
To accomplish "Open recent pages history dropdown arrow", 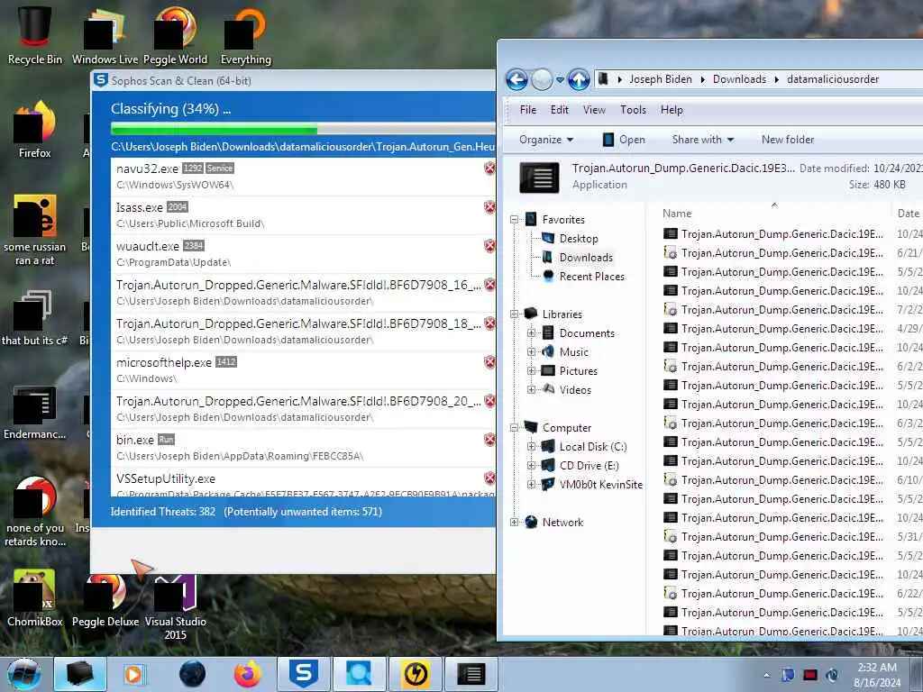I will pyautogui.click(x=560, y=79).
